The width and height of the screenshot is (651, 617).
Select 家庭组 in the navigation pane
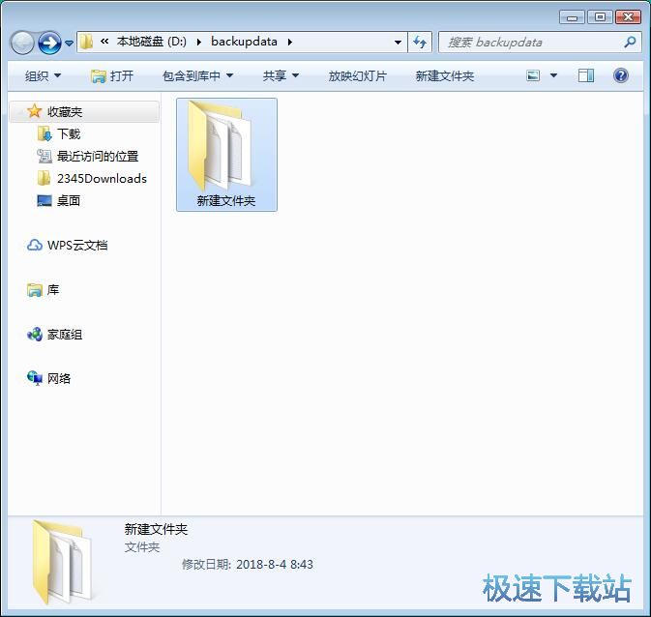(x=65, y=335)
